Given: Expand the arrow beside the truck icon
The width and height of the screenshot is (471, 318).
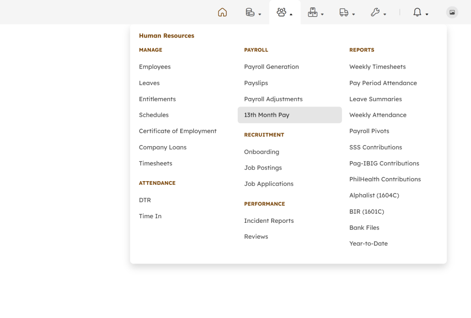Looking at the screenshot, I should [x=353, y=14].
